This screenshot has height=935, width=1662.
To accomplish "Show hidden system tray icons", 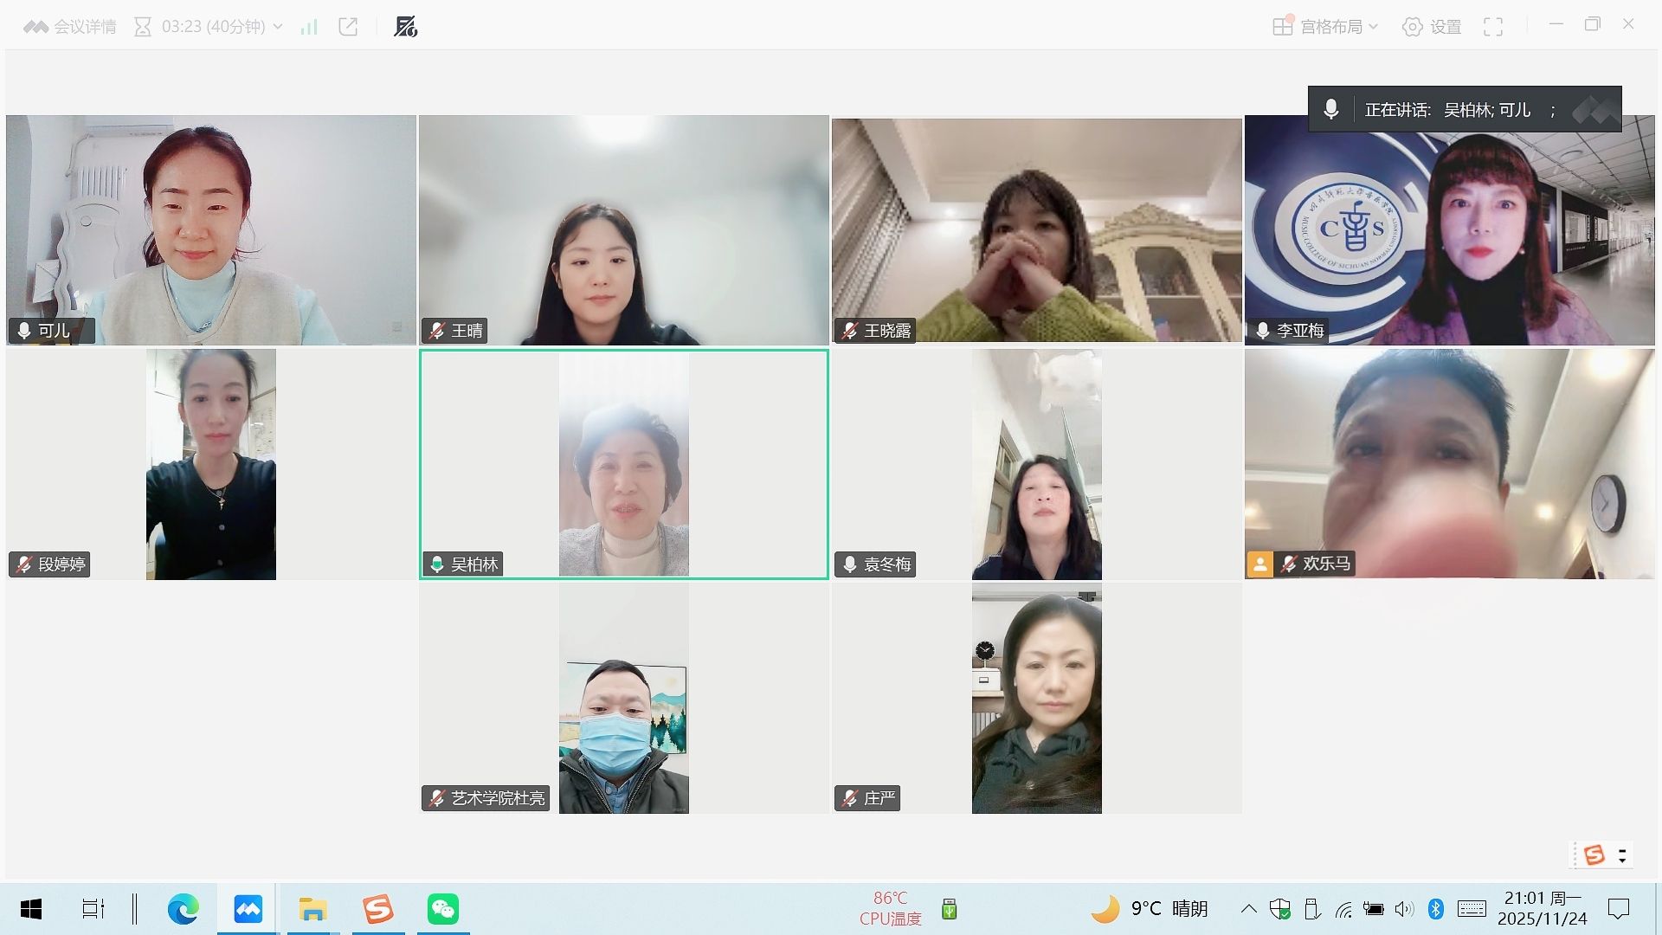I will [x=1248, y=909].
